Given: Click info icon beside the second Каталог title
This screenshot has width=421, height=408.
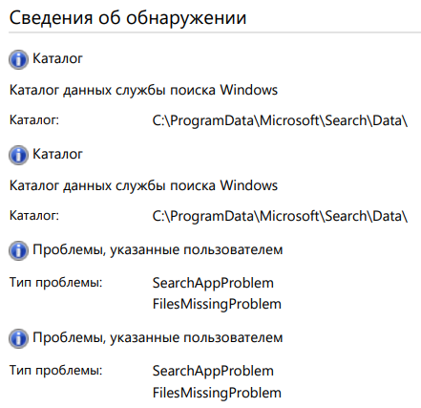Looking at the screenshot, I should coord(18,155).
